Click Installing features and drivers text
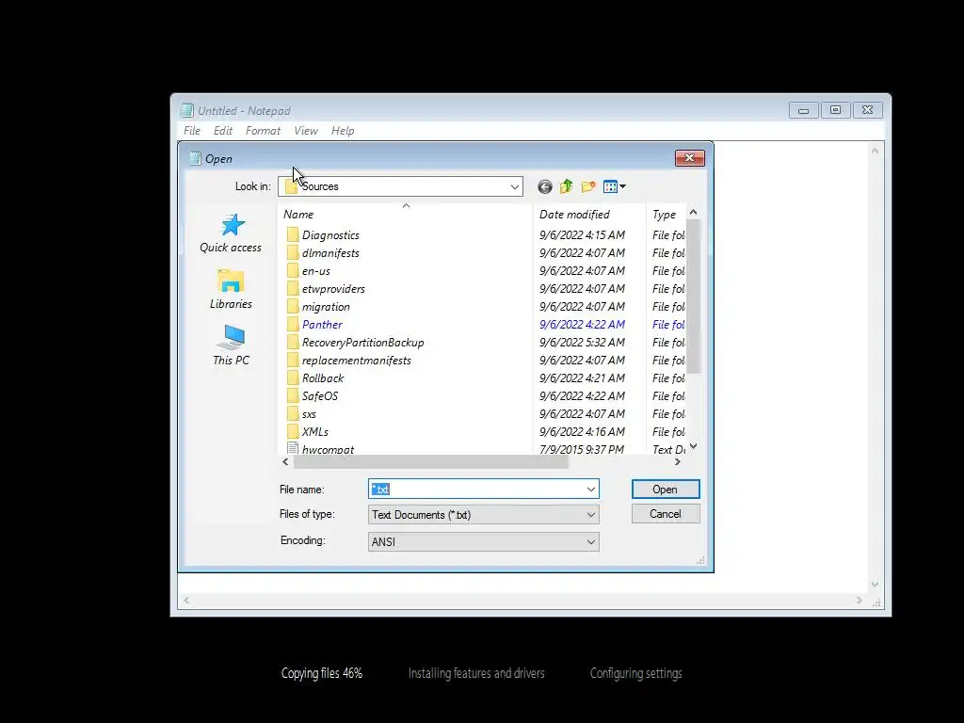This screenshot has height=723, width=964. point(476,673)
